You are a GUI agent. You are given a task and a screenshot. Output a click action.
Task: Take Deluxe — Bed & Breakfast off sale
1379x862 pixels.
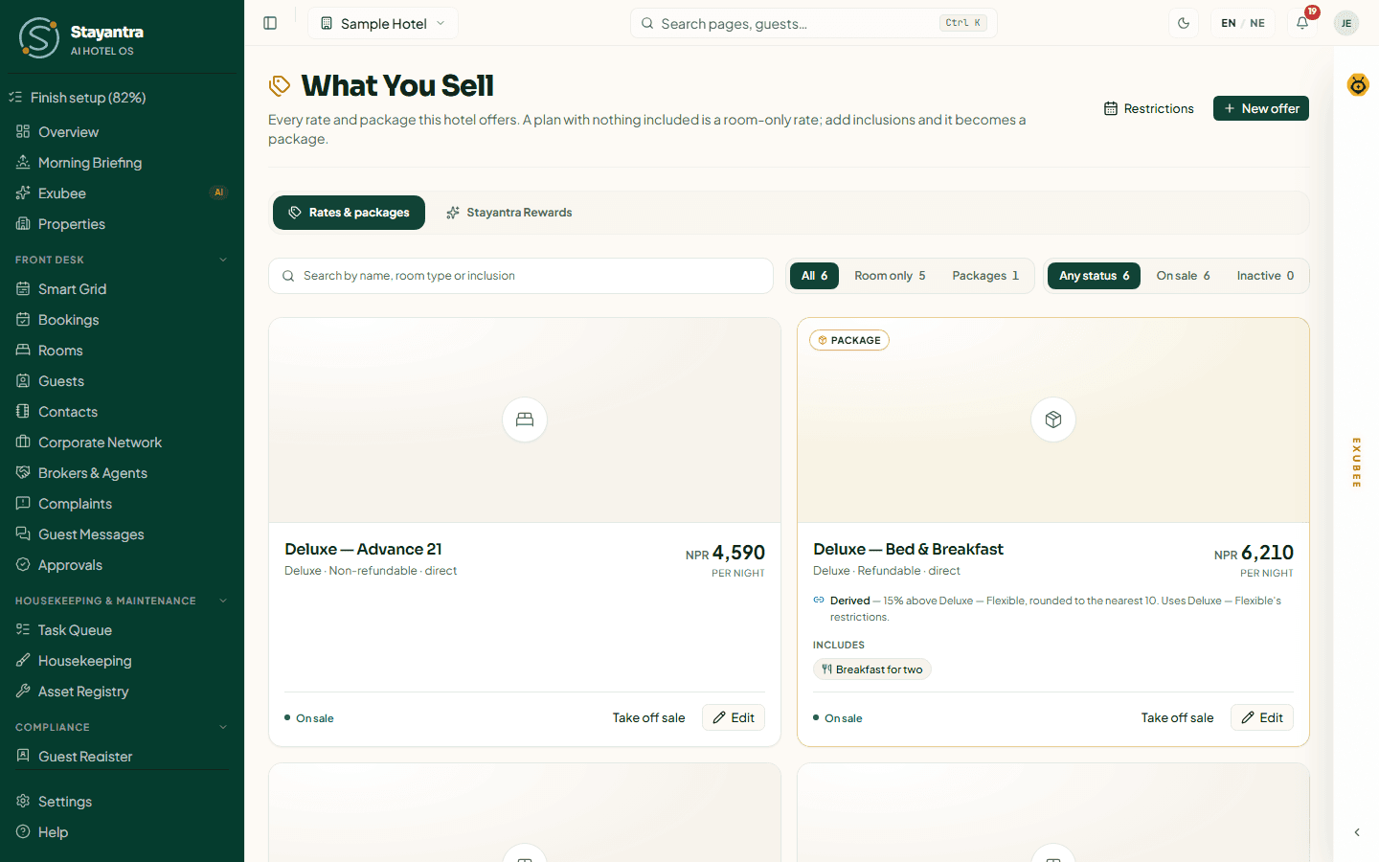pos(1177,717)
